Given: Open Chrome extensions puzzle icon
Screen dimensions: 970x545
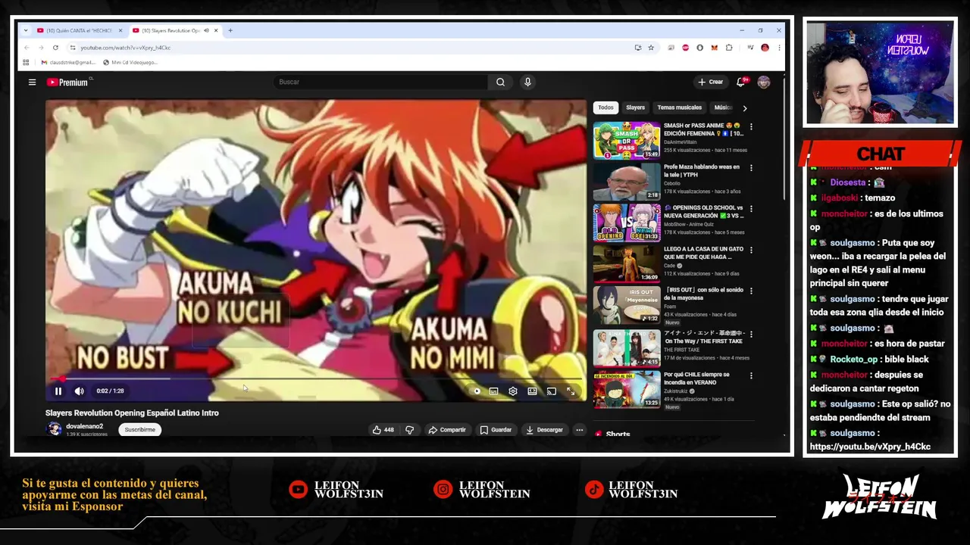Looking at the screenshot, I should pyautogui.click(x=729, y=48).
